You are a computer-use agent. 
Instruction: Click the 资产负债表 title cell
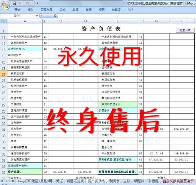[x=101, y=29]
